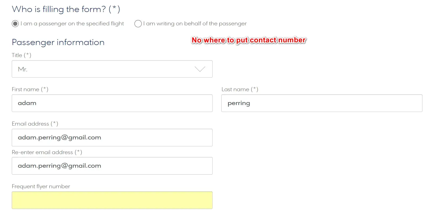Screen dimensions: 431x217
Task: Click the 'I am writing on behalf of the passenger' label text
Action: click(x=195, y=24)
